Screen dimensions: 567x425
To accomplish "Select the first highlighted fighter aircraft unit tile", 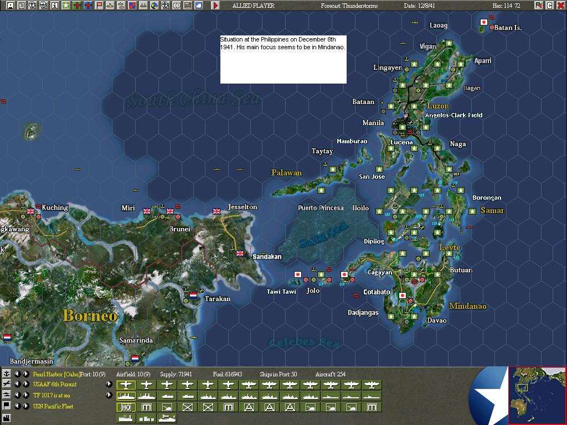I will click(x=126, y=385).
